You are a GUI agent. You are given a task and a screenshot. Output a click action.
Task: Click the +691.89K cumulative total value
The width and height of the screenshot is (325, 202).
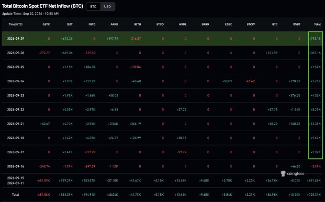click(314, 180)
